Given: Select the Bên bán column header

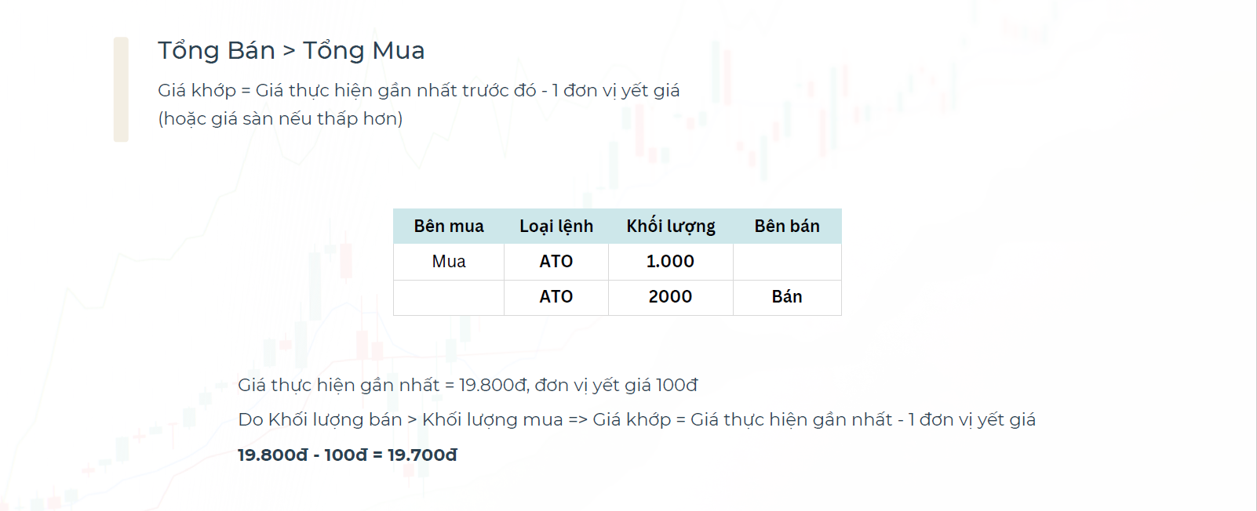Looking at the screenshot, I should [x=787, y=227].
